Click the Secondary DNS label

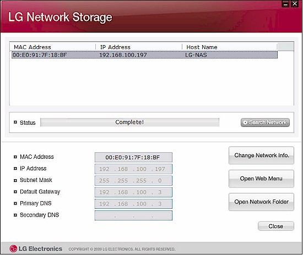[40, 215]
